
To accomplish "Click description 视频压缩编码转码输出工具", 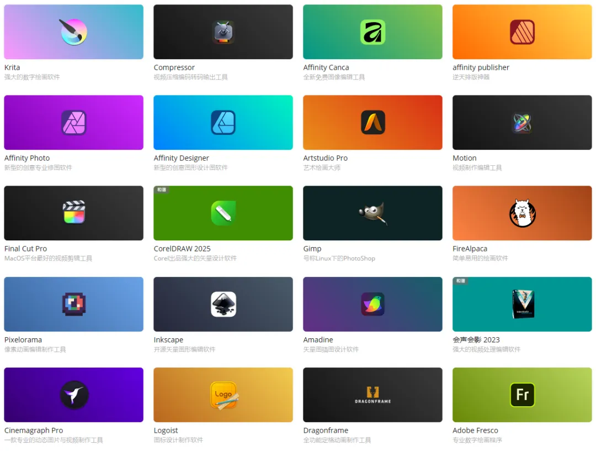I will (191, 77).
